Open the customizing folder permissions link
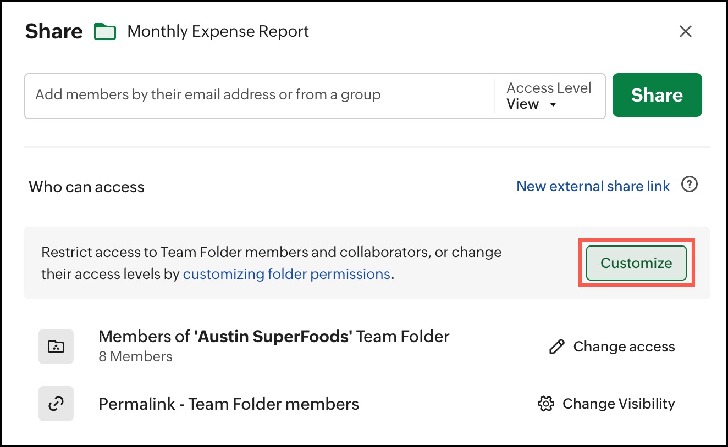This screenshot has height=447, width=728. pos(286,273)
